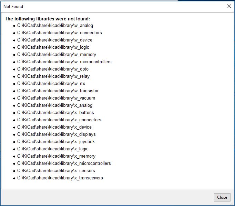The image size is (235, 206).
Task: Select the w_device library path
Action: (54, 40)
